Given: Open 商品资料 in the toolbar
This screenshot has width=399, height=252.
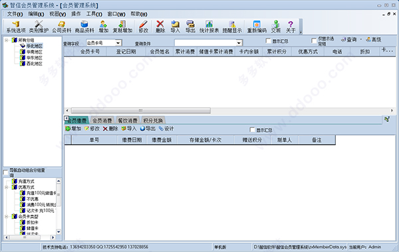Looking at the screenshot, I should pos(84,27).
